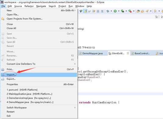Click the folder icon beside Open Projects from File System
Viewport: 163px width, 119px height.
click(3, 19)
